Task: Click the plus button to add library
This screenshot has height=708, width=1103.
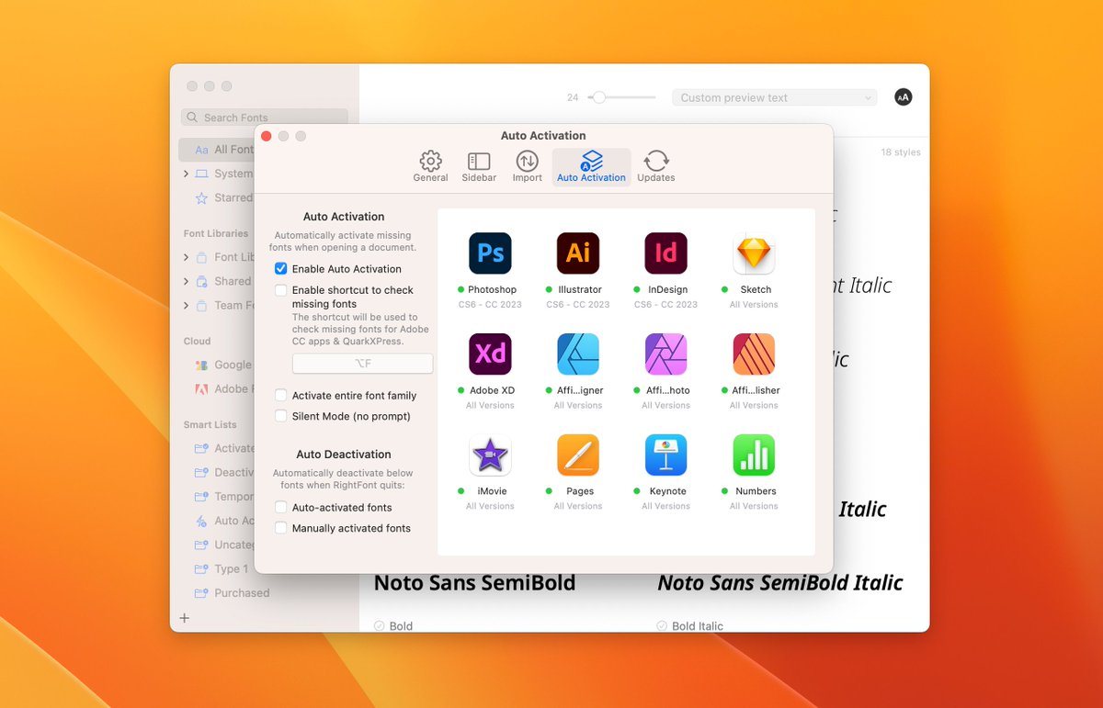Action: pos(185,618)
